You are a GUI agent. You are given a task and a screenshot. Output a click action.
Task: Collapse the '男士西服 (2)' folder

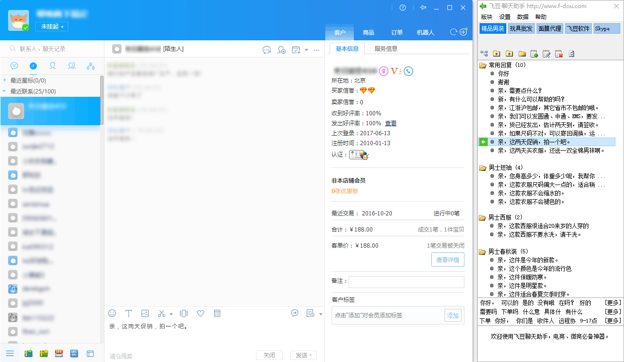coord(482,217)
